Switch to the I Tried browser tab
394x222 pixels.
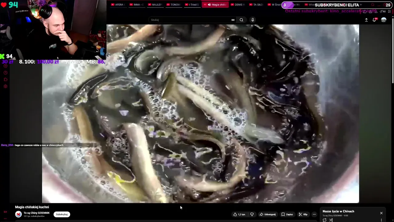pyautogui.click(x=192, y=5)
